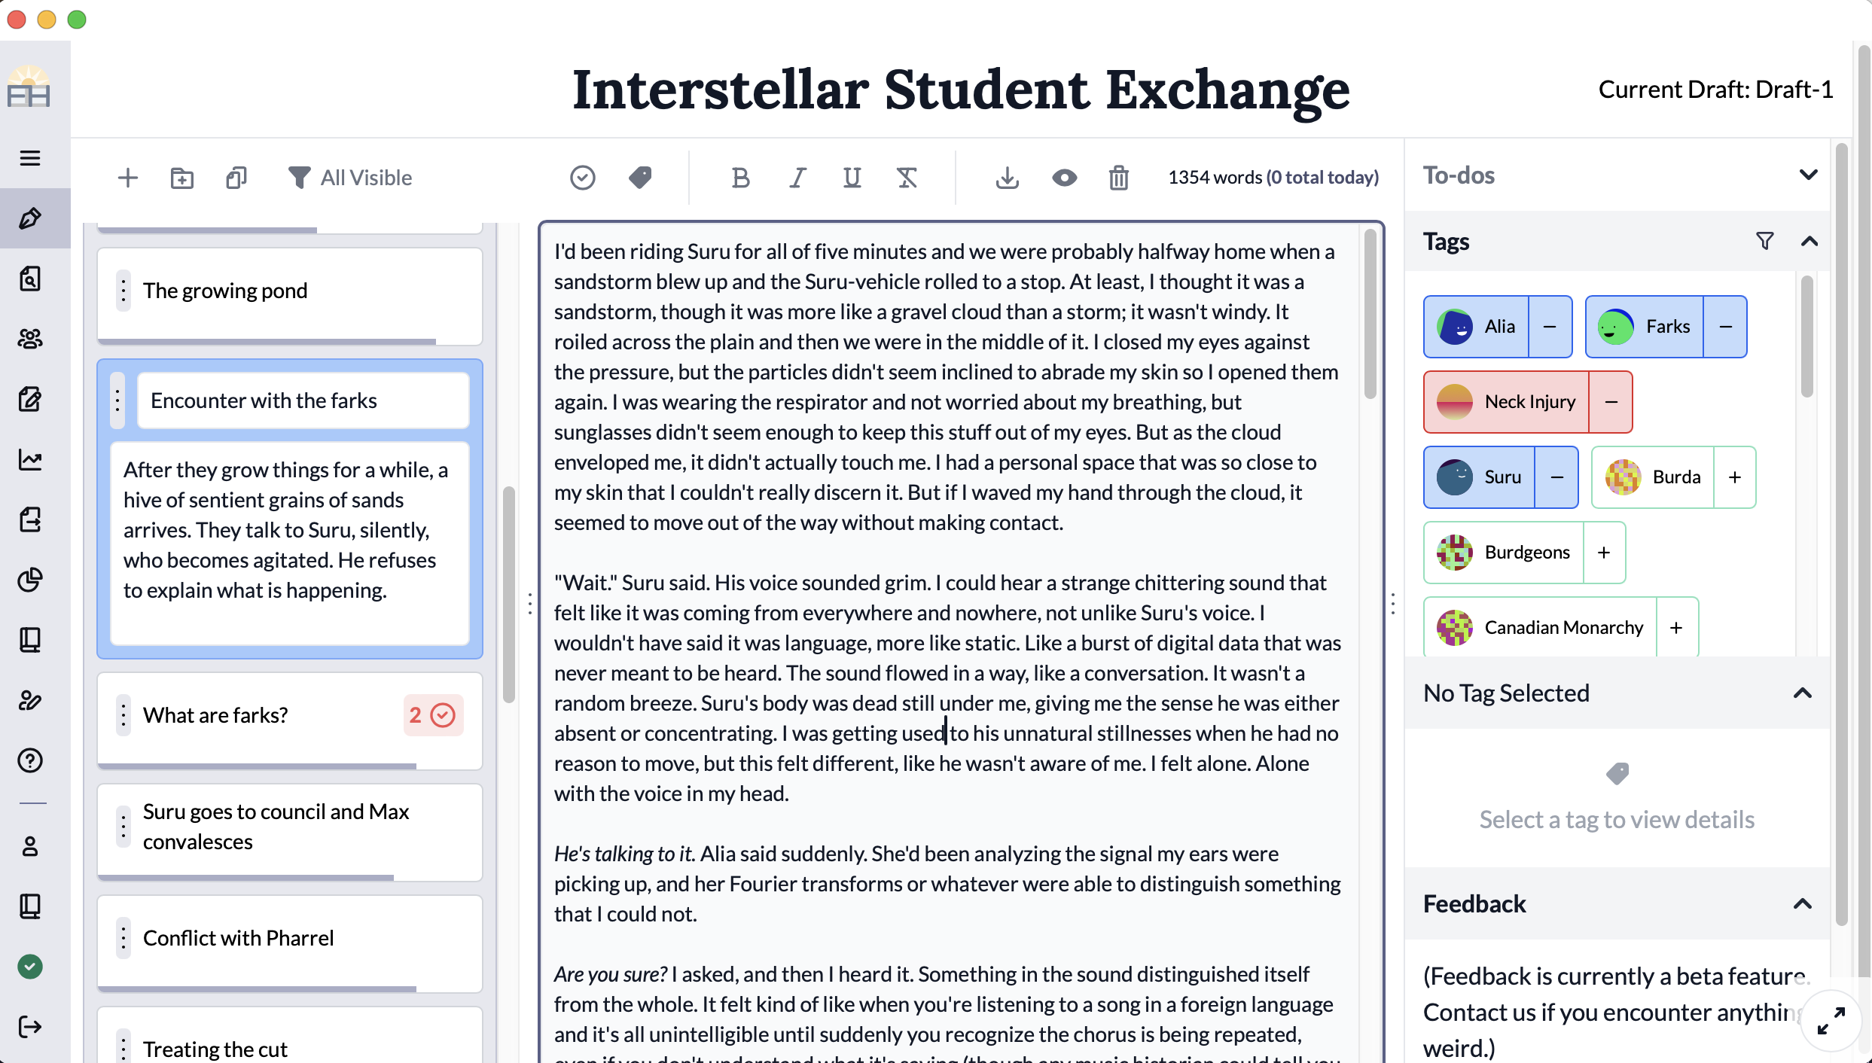Add Burda tag with plus button
Viewport: 1872px width, 1063px height.
(1735, 477)
